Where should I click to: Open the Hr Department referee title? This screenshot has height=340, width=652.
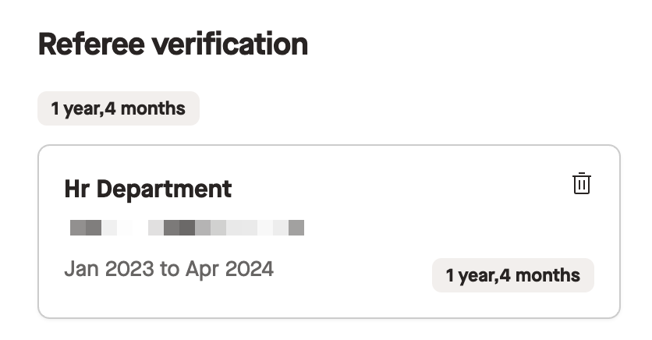click(148, 189)
